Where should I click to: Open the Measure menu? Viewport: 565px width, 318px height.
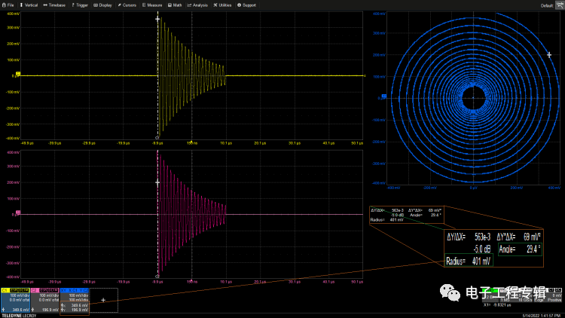(x=152, y=5)
